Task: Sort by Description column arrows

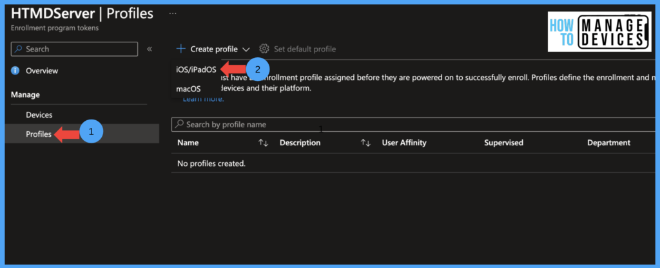Action: (366, 143)
